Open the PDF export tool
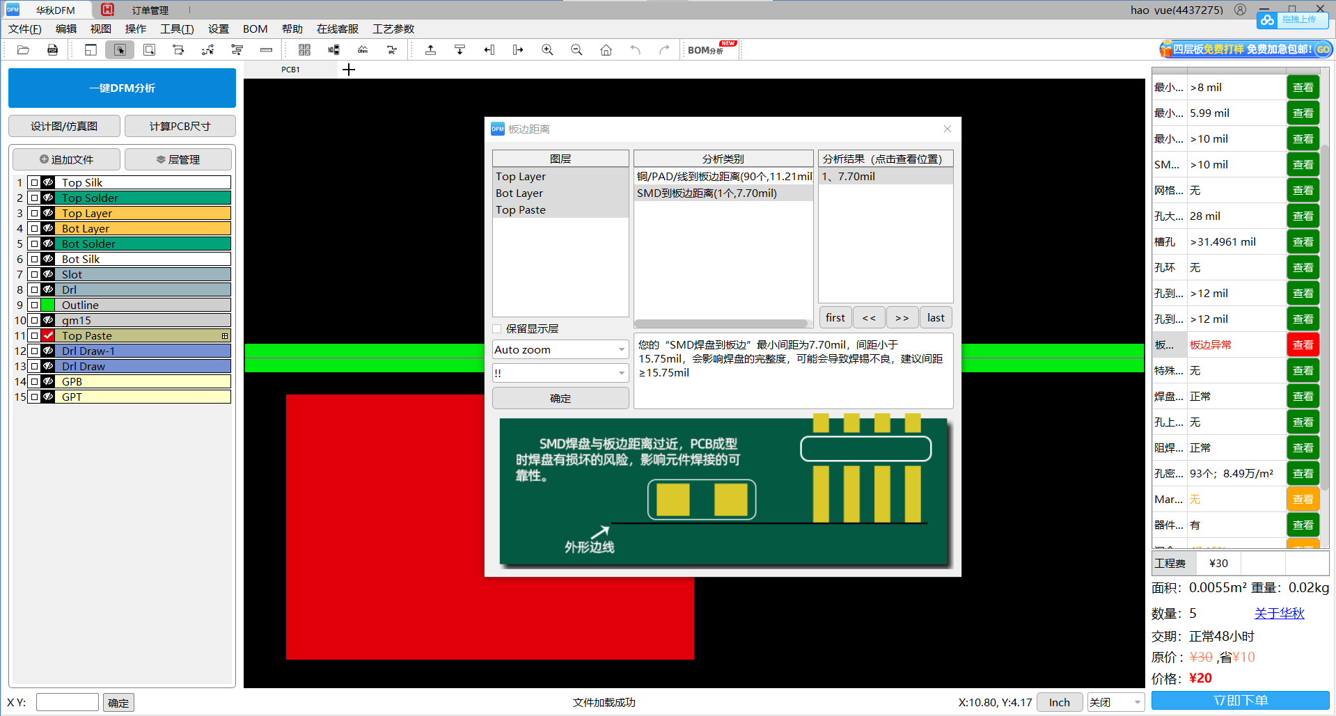This screenshot has width=1336, height=716. tap(52, 49)
